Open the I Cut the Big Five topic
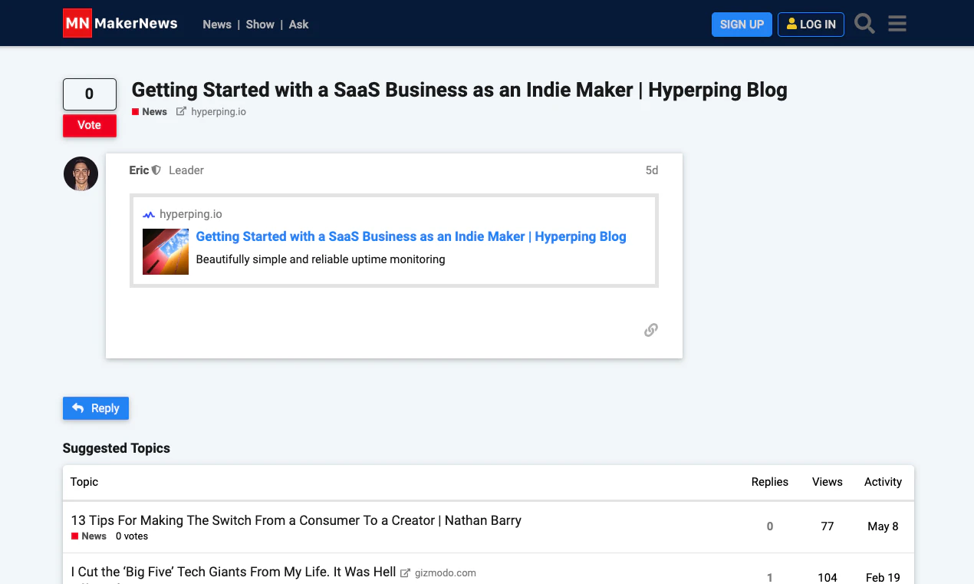The width and height of the screenshot is (974, 584). click(233, 572)
